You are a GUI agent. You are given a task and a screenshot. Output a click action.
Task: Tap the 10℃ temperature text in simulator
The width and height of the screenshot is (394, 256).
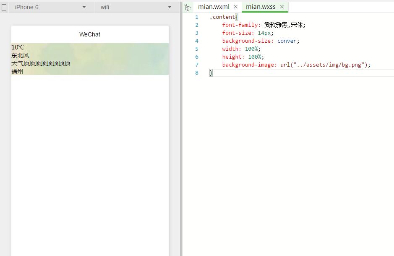(18, 47)
